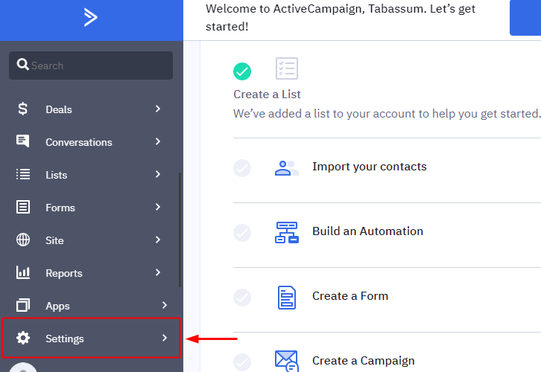Click the Build an Automation flowchart icon

pos(287,232)
